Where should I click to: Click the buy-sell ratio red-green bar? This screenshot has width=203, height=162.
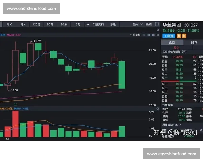179,81
